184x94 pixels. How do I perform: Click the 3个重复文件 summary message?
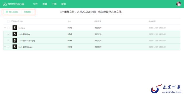click(x=91, y=12)
